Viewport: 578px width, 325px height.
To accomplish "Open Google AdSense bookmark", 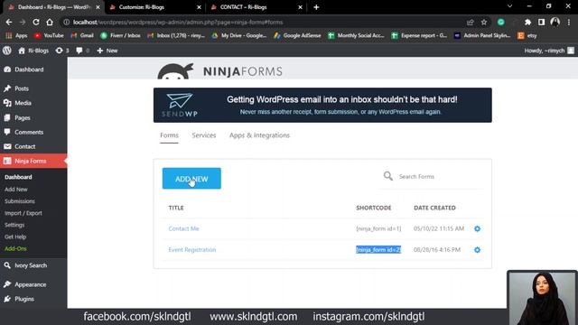I will click(297, 35).
